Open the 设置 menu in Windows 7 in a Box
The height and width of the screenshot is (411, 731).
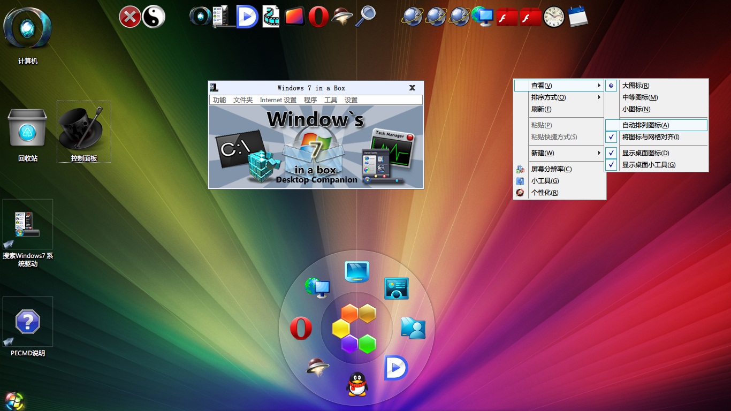click(351, 100)
